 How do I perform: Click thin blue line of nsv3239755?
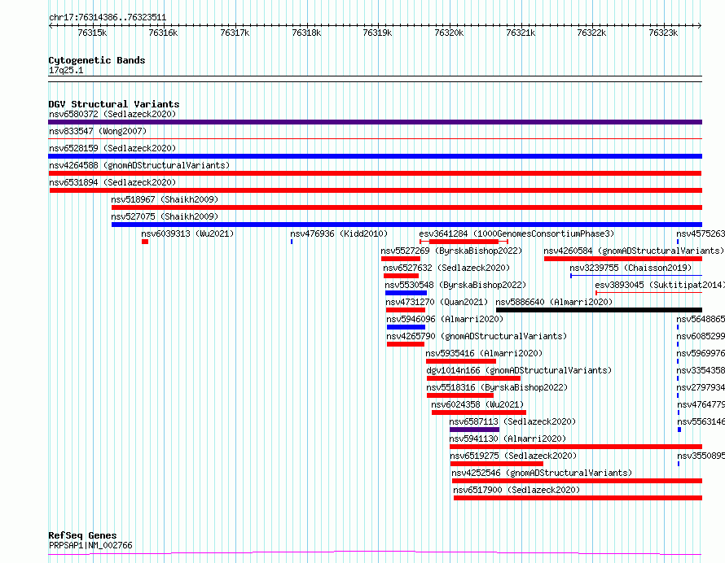pyautogui.click(x=636, y=276)
